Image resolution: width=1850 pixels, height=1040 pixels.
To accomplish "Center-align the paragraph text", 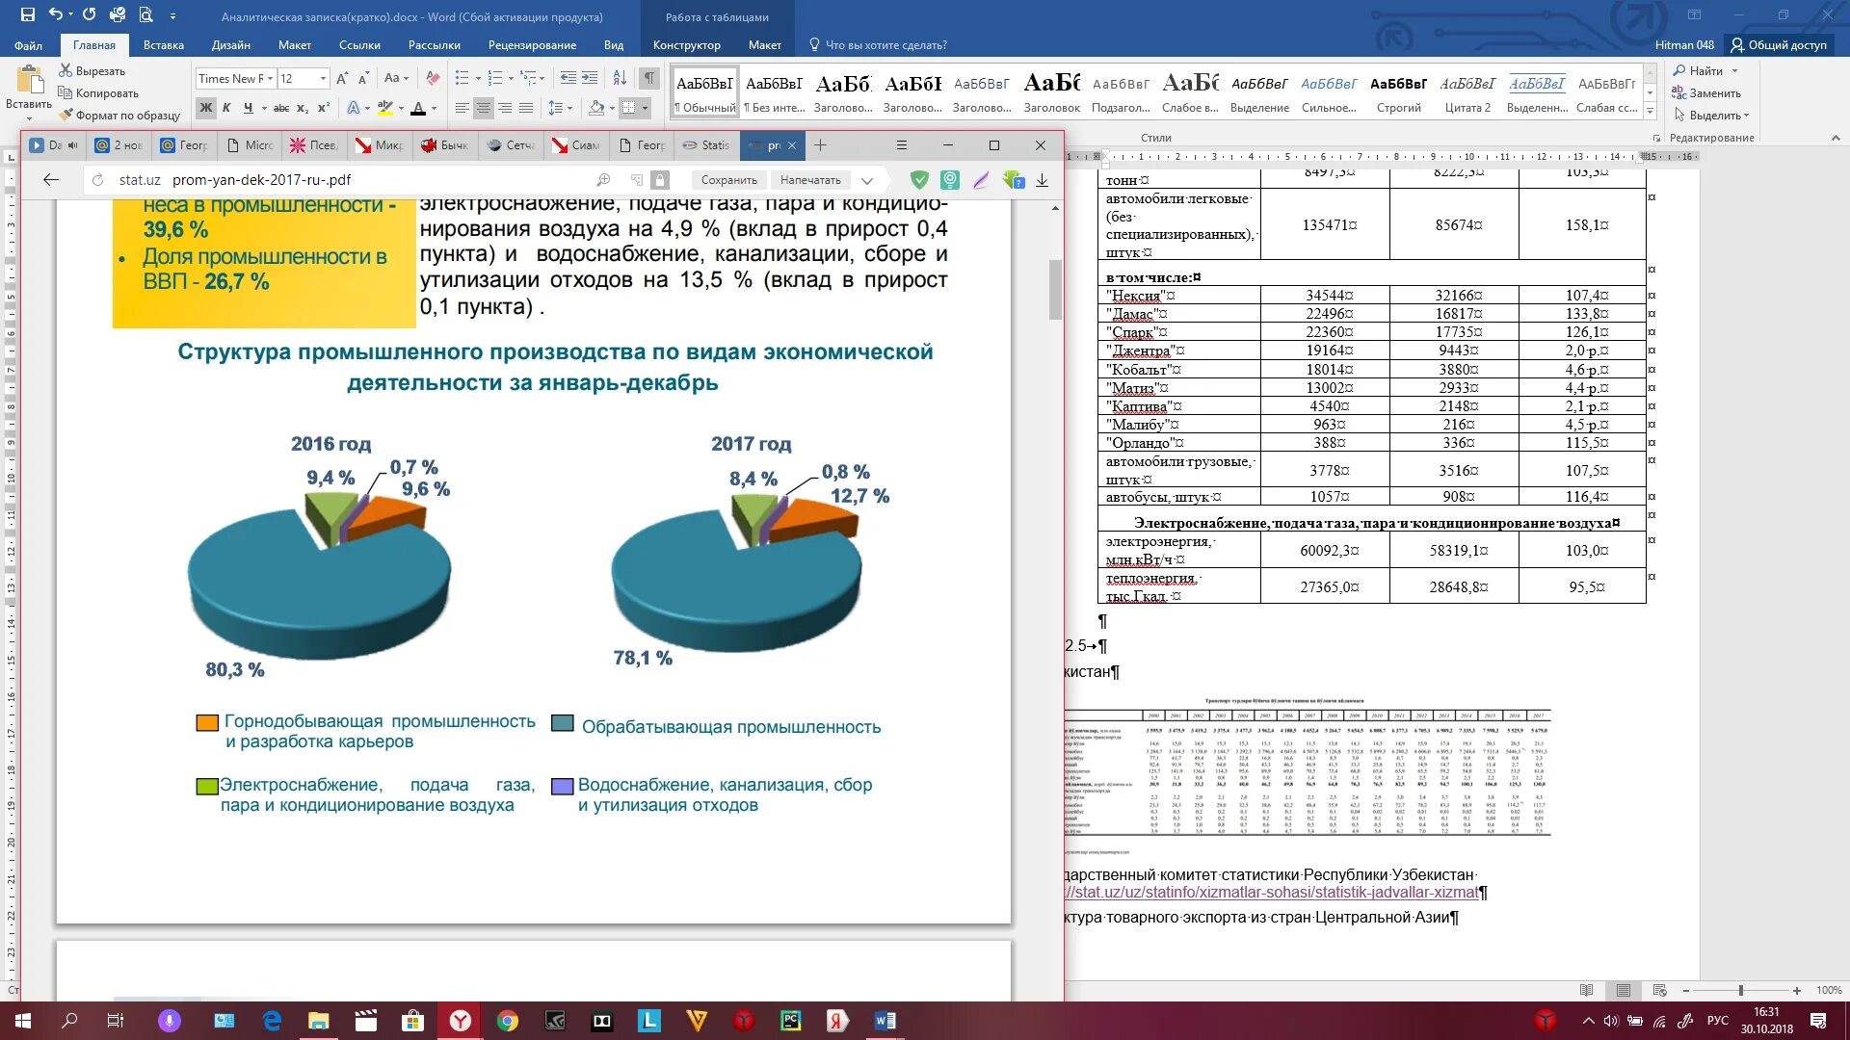I will (483, 108).
